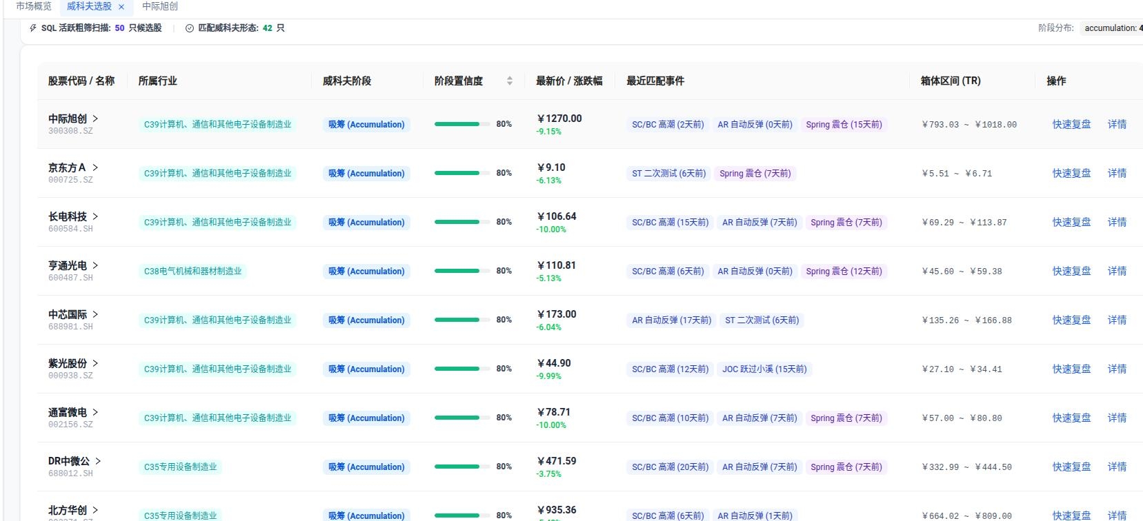Launch 快速复盘 for 通富微电
1143x521 pixels.
(1071, 418)
